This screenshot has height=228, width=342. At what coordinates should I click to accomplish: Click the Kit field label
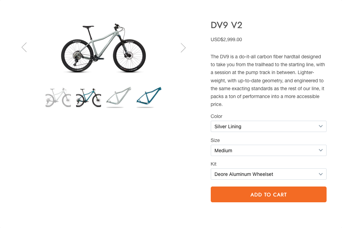tap(213, 164)
